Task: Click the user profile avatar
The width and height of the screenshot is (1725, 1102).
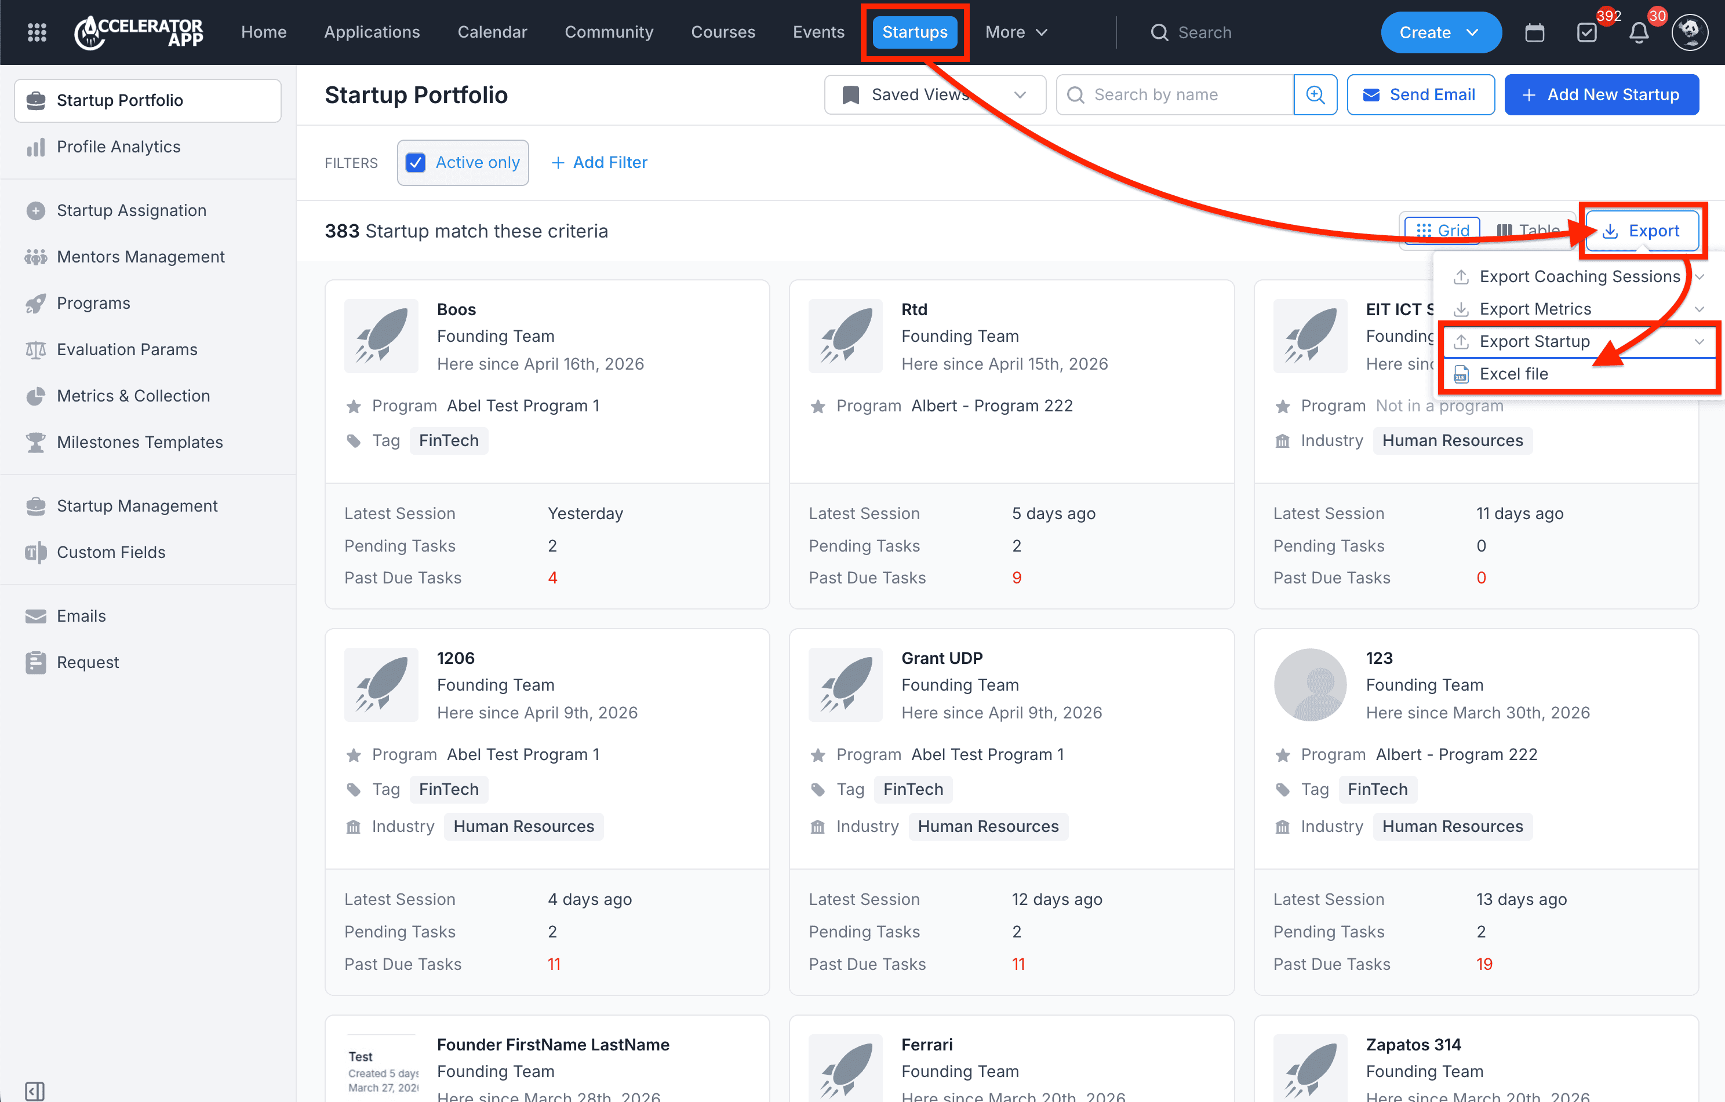Action: (x=1690, y=32)
